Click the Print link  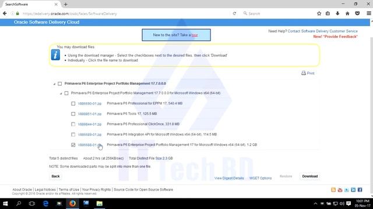pos(311,73)
